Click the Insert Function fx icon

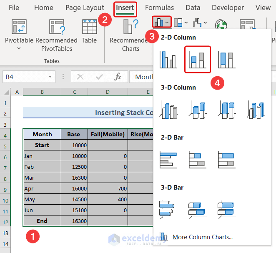pos(118,77)
